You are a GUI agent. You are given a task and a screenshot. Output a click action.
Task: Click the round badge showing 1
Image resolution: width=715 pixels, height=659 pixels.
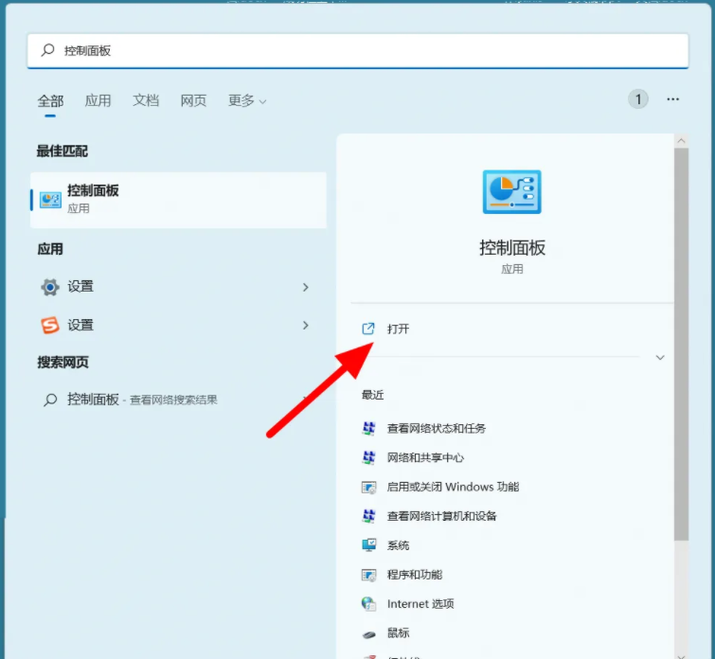tap(638, 99)
